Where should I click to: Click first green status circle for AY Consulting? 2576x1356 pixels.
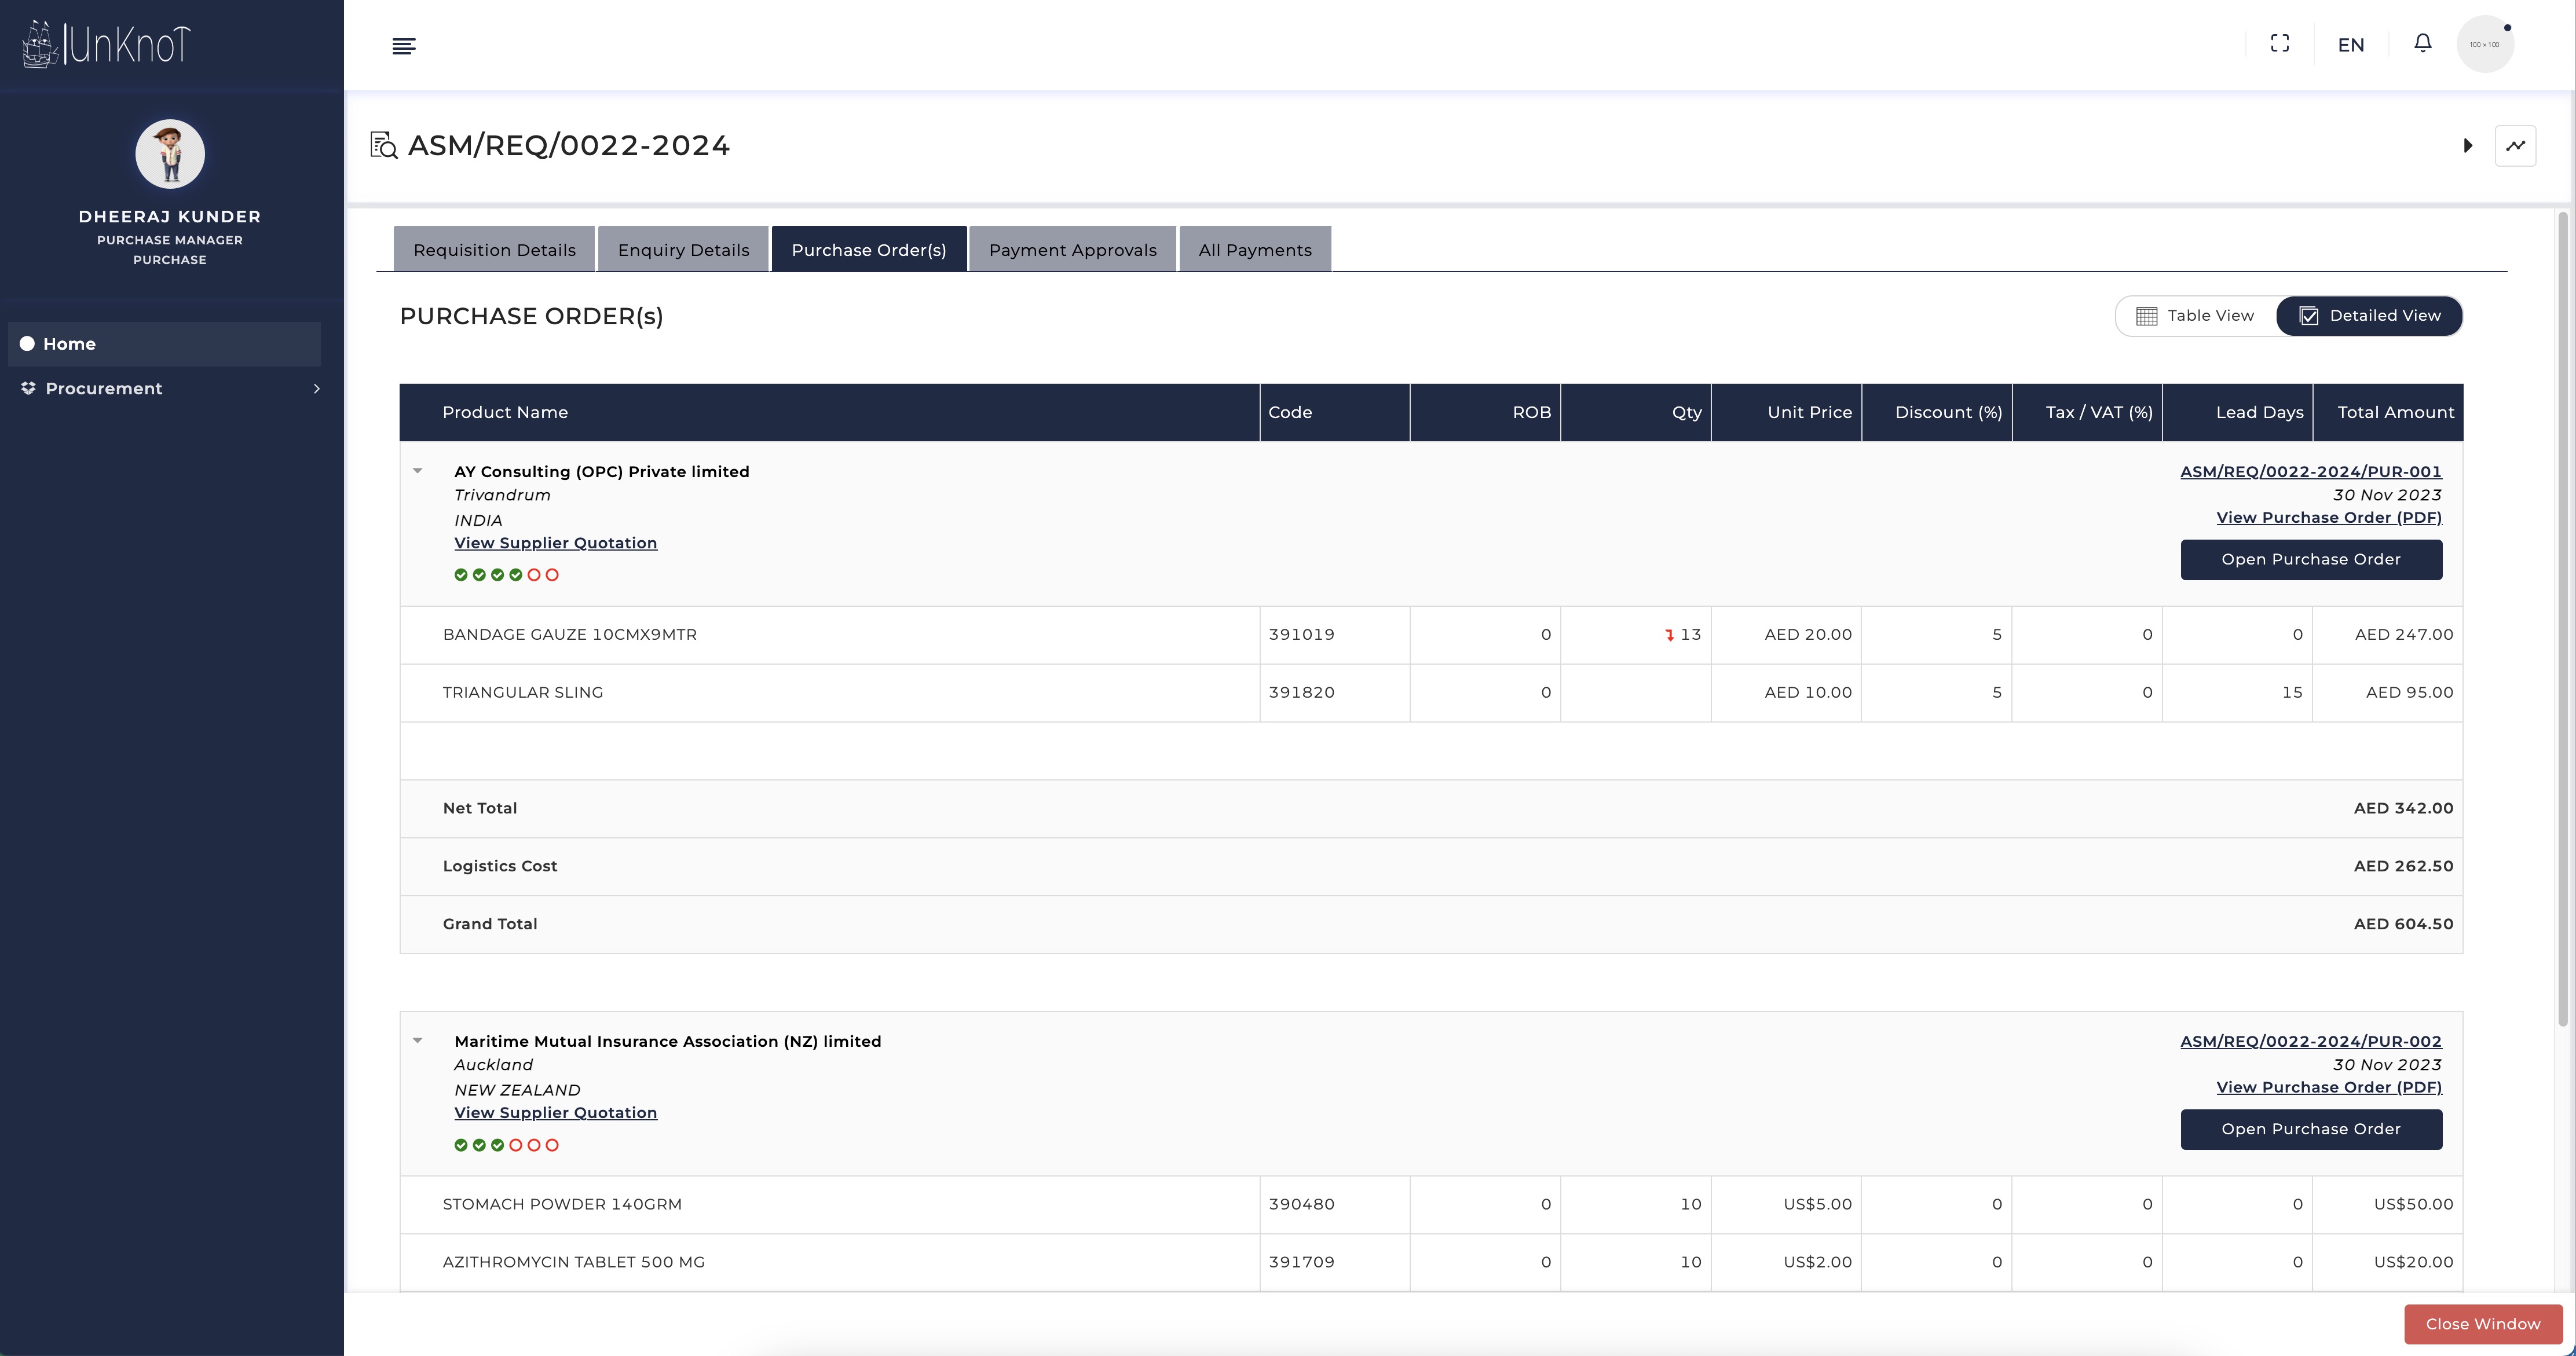(461, 575)
